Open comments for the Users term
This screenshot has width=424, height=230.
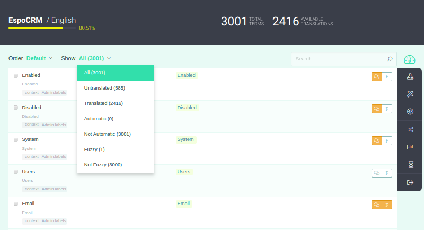click(x=377, y=173)
